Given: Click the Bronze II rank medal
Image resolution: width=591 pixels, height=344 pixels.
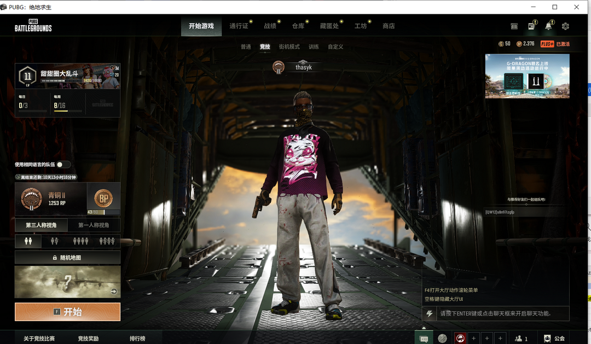Looking at the screenshot, I should pyautogui.click(x=31, y=199).
